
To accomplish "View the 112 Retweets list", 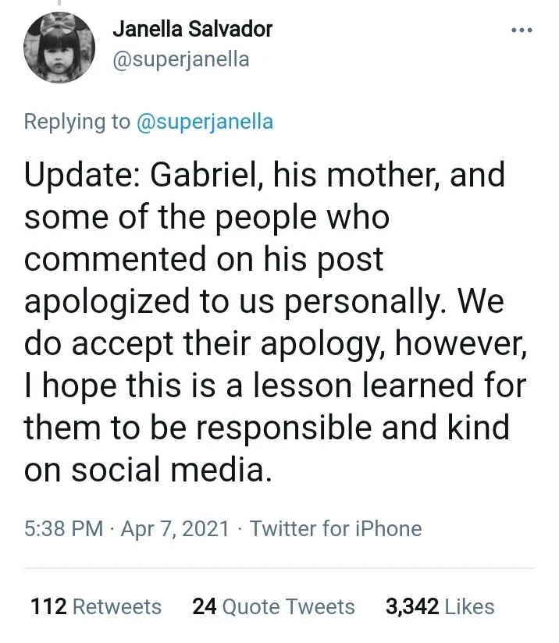I will [x=96, y=607].
